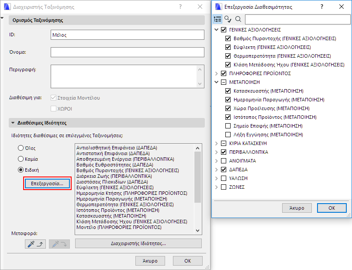Viewport: 352px width, 270px height.
Task: Click the magnifier search icon
Action: pos(238,19)
